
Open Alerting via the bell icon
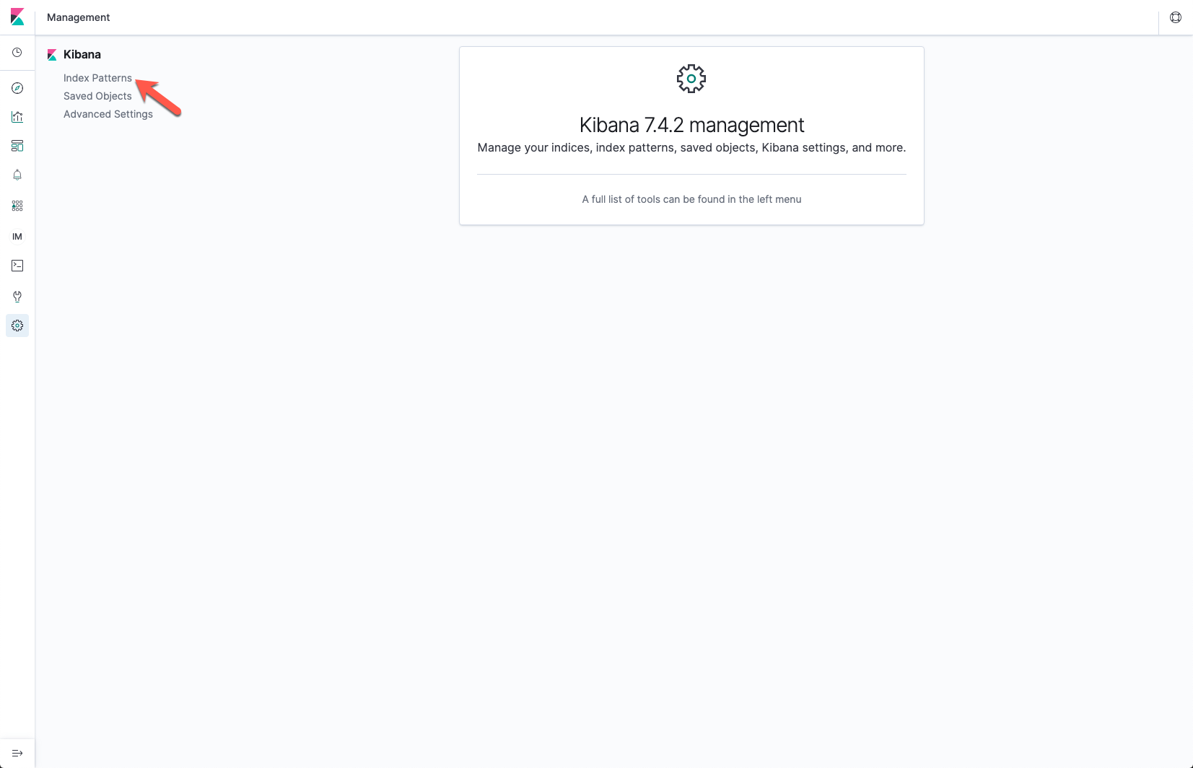(17, 175)
